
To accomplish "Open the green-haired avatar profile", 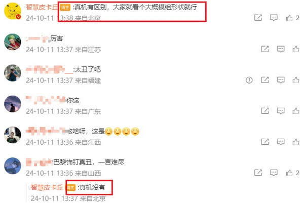I will [x=13, y=42].
